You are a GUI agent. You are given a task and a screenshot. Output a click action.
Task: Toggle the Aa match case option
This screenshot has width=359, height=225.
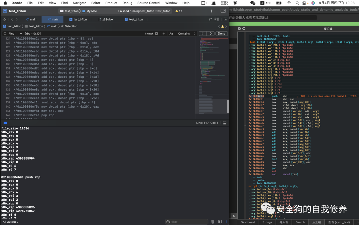171,34
